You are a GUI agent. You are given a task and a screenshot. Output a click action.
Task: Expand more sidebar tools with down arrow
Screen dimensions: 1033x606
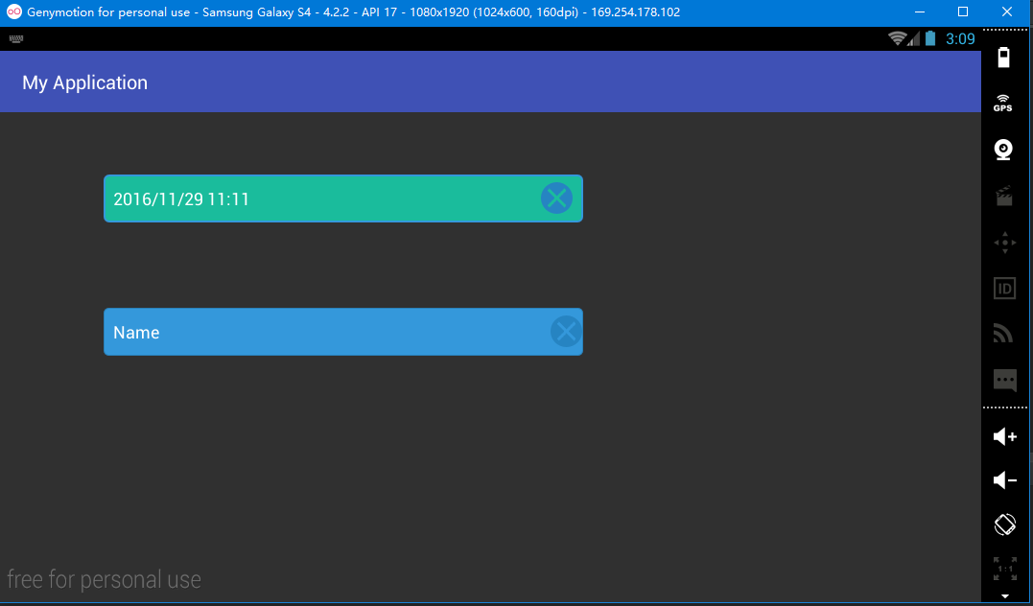1004,596
